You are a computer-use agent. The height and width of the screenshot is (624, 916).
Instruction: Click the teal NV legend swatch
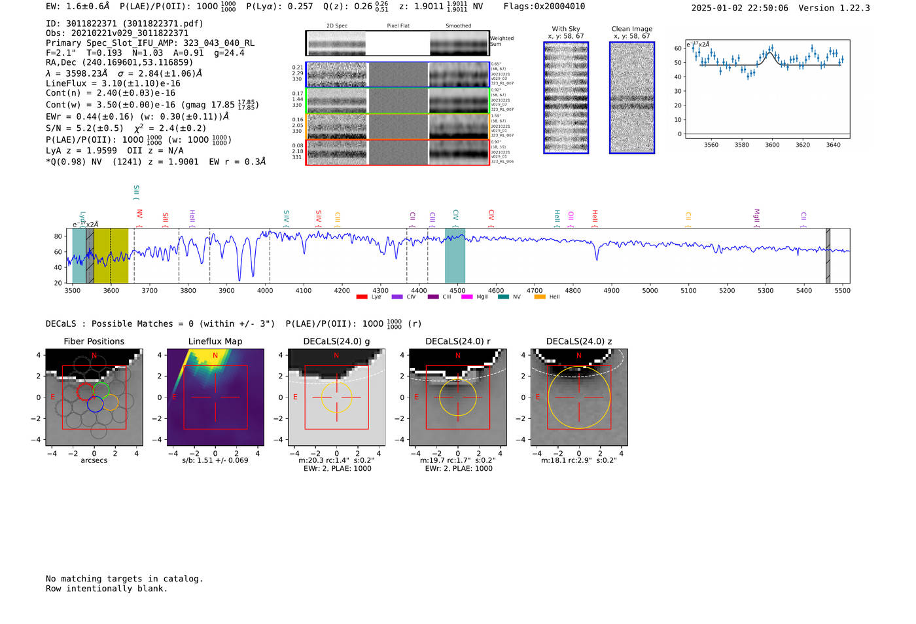(502, 297)
